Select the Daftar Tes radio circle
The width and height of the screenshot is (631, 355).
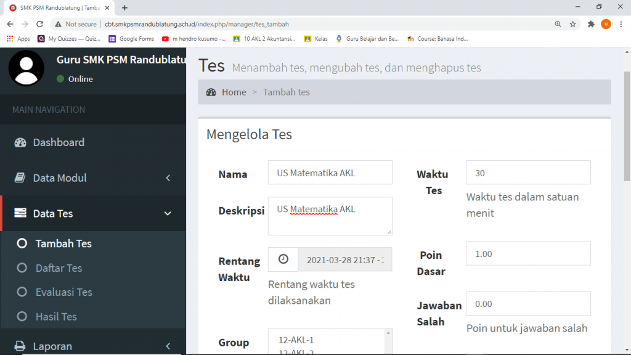click(x=22, y=268)
